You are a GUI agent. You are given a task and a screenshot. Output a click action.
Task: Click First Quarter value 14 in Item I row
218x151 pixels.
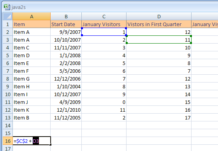point(159,95)
